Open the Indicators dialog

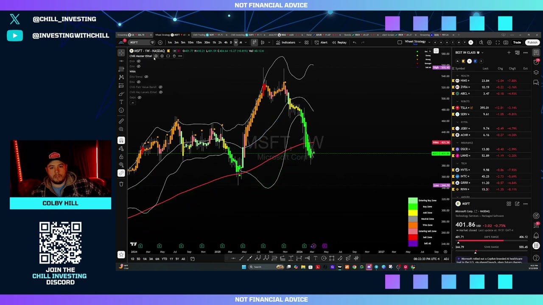tap(285, 42)
